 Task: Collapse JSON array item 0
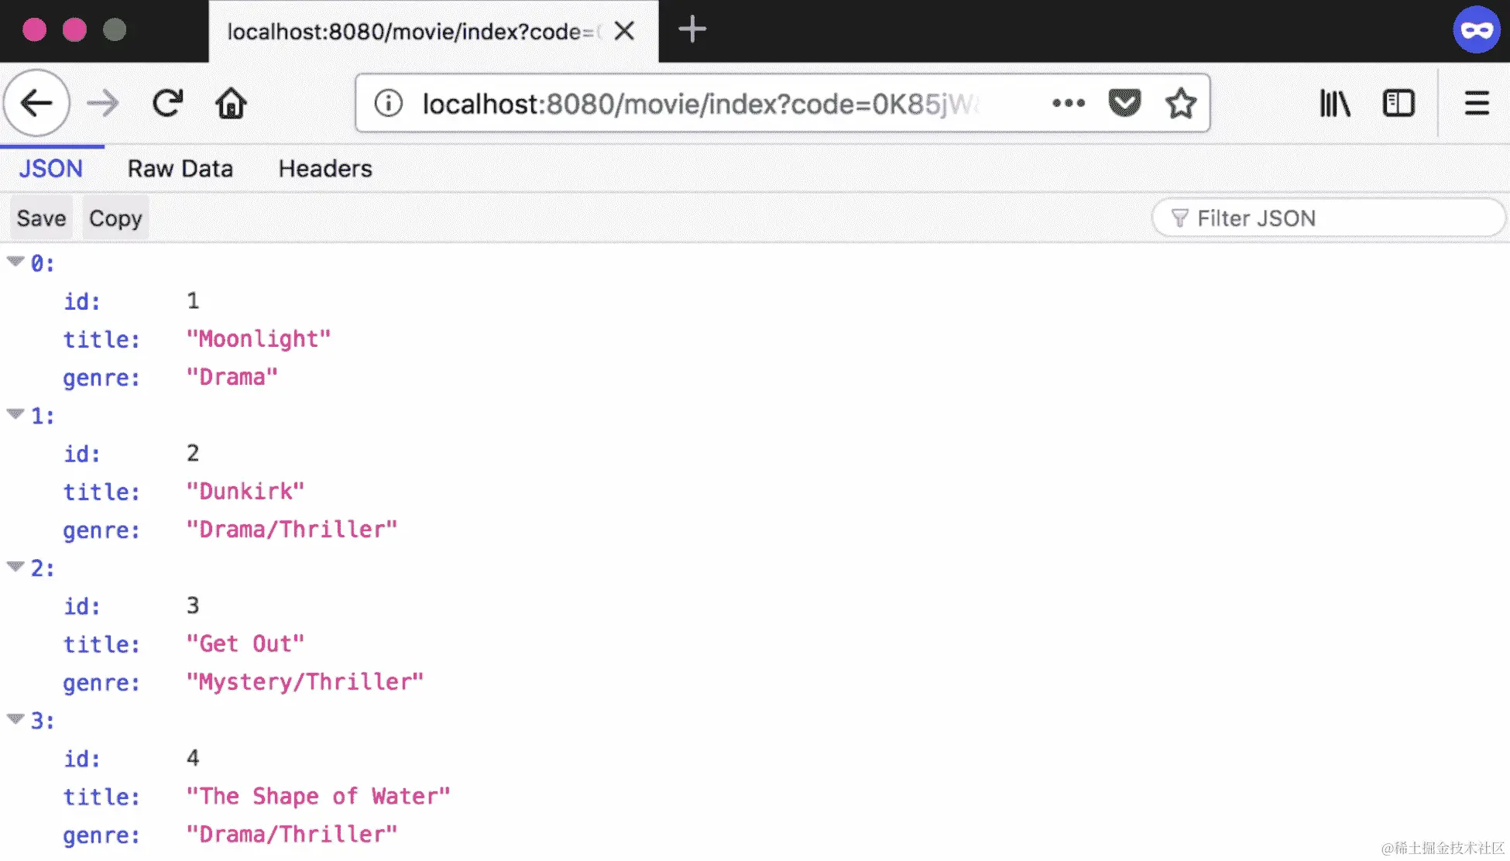tap(15, 262)
